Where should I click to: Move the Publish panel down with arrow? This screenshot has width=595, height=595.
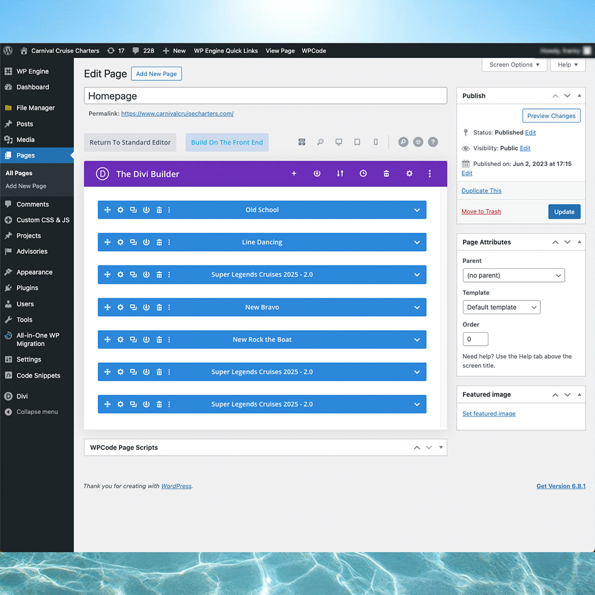pos(567,96)
